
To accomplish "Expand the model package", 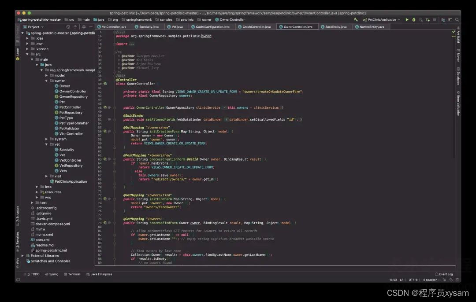I will [x=46, y=75].
